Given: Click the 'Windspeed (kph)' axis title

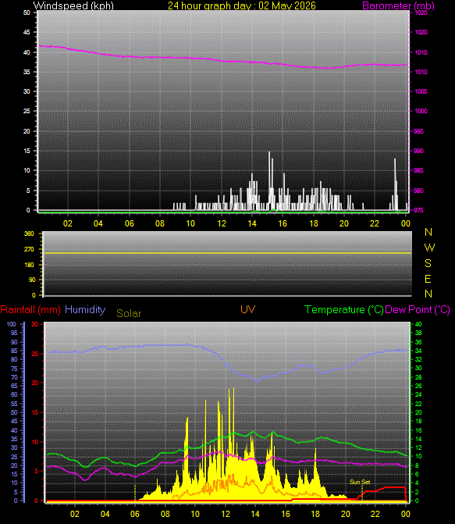Looking at the screenshot, I should click(73, 5).
